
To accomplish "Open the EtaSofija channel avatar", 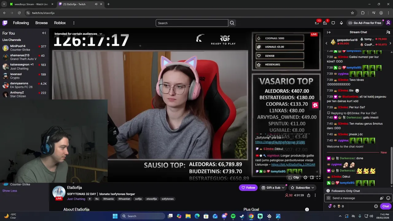I will coord(59,193).
